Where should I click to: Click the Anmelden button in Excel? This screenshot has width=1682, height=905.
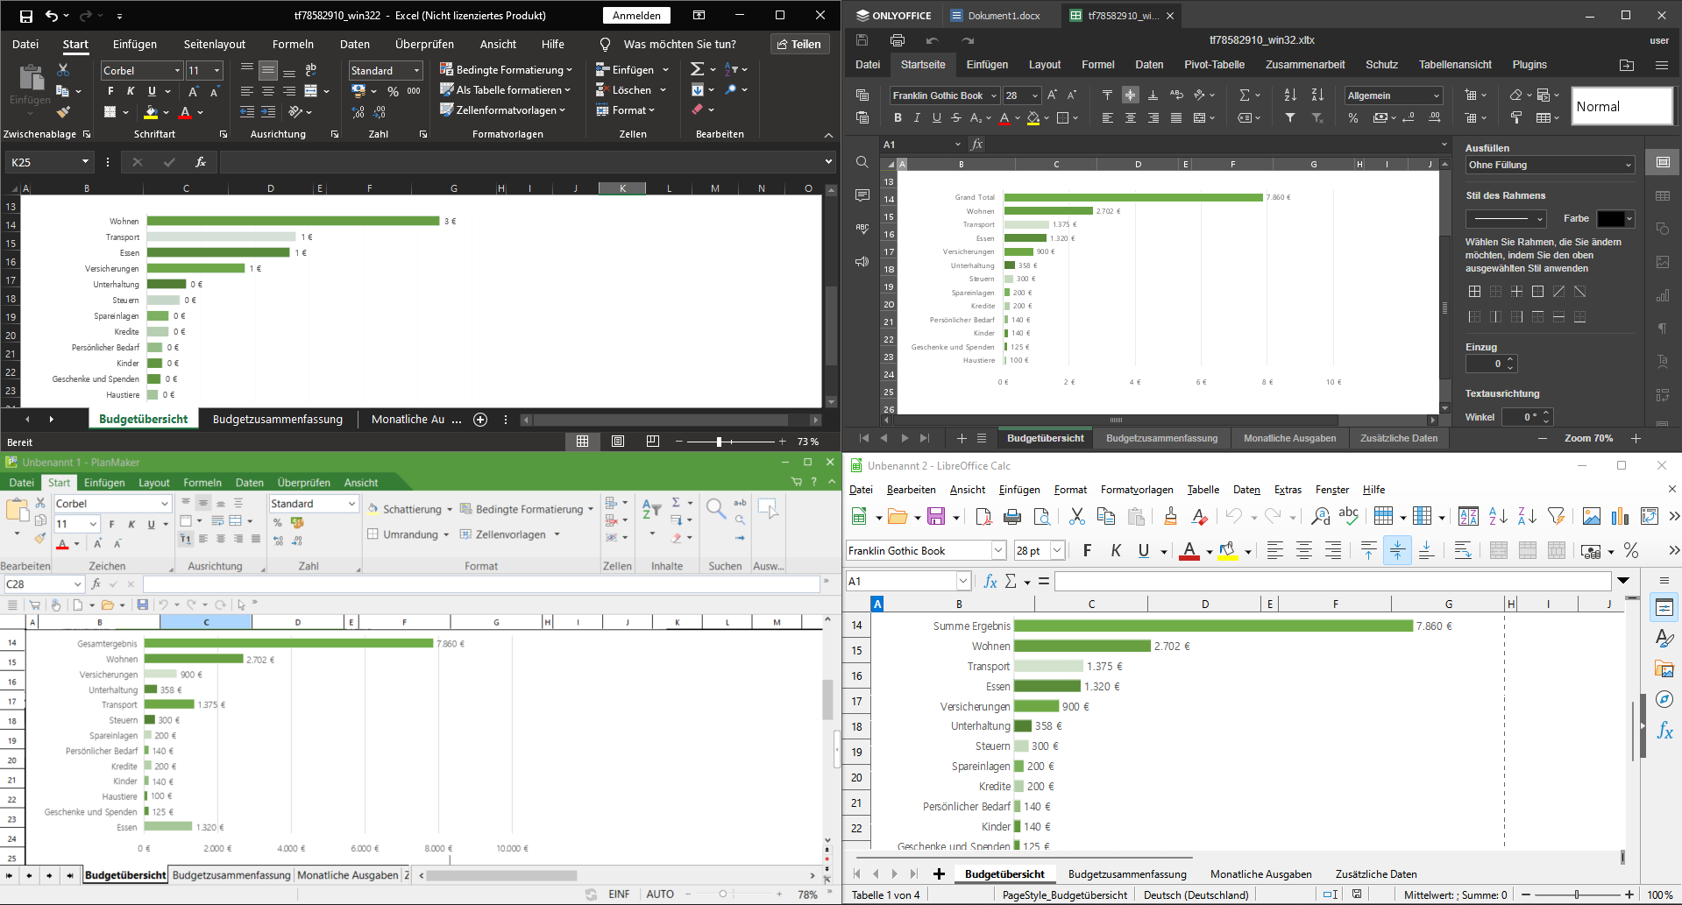(x=637, y=16)
